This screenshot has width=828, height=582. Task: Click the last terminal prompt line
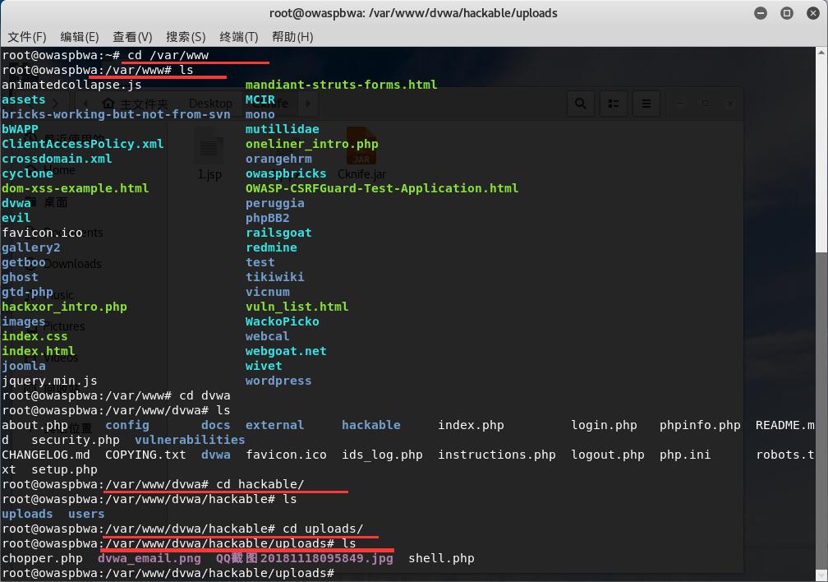(x=168, y=573)
